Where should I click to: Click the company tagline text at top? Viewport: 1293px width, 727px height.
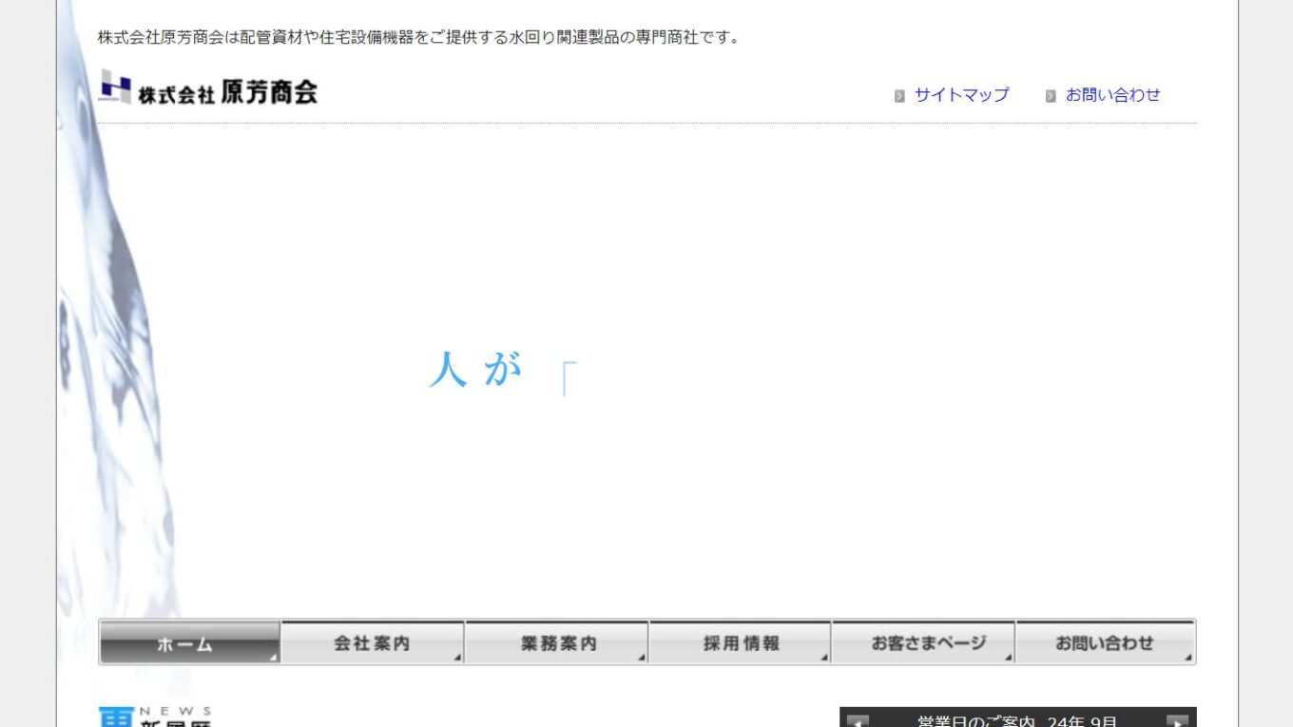pyautogui.click(x=418, y=38)
